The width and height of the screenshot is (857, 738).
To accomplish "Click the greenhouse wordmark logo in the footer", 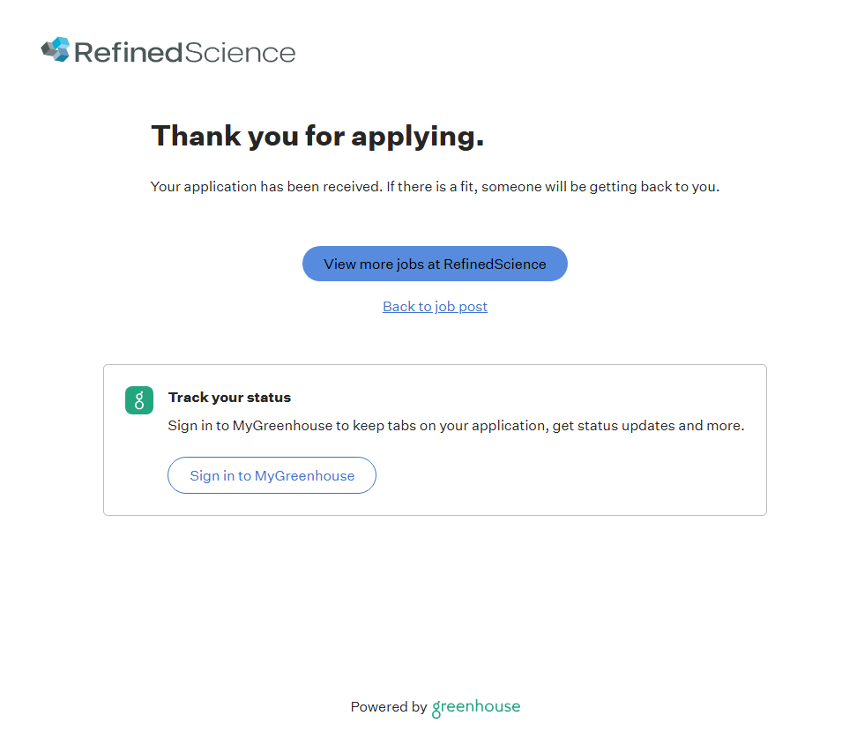I will pos(476,707).
